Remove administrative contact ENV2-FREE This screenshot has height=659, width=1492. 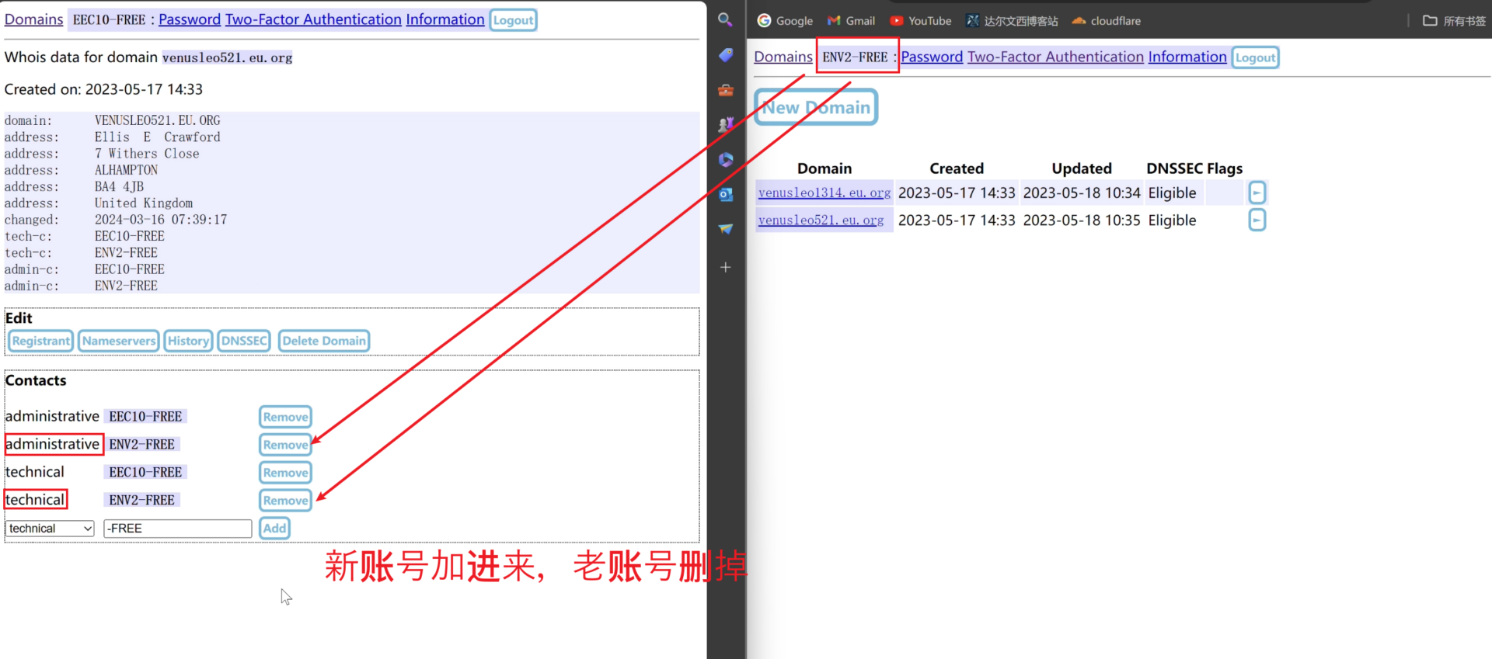pyautogui.click(x=285, y=445)
